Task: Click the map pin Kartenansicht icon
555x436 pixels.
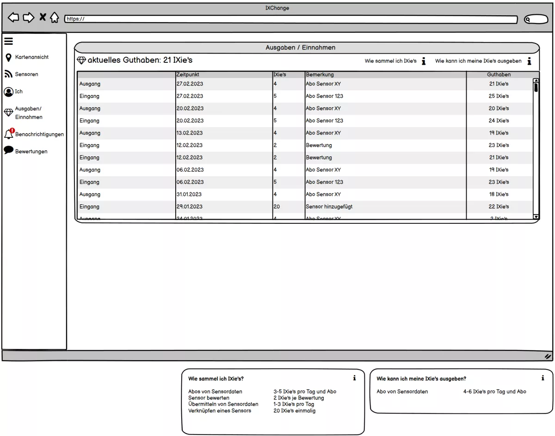Action: click(8, 57)
